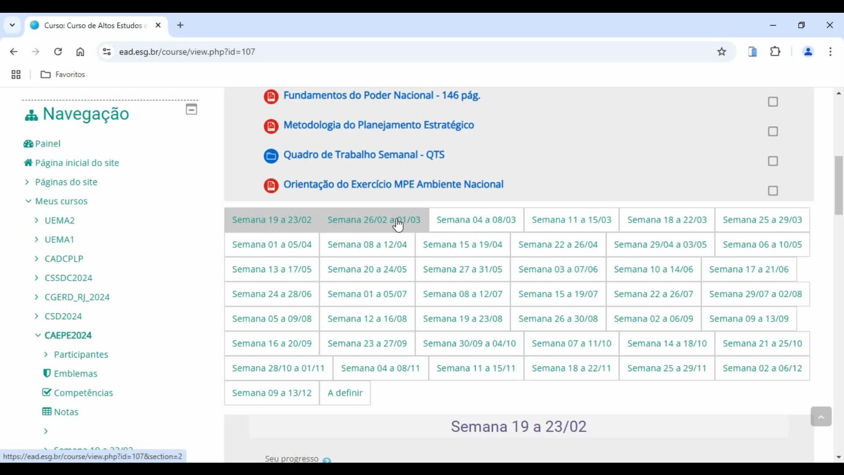
Task: Open the apps grid in bookmarks bar
Action: coord(16,74)
